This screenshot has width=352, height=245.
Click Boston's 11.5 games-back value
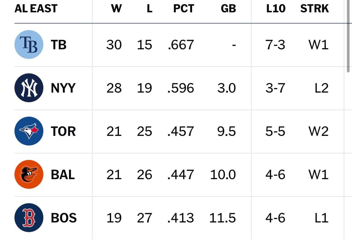click(x=223, y=218)
